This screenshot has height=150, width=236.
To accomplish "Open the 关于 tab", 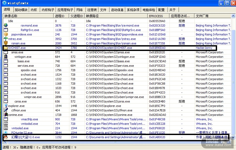I will pyautogui.click(x=173, y=10).
